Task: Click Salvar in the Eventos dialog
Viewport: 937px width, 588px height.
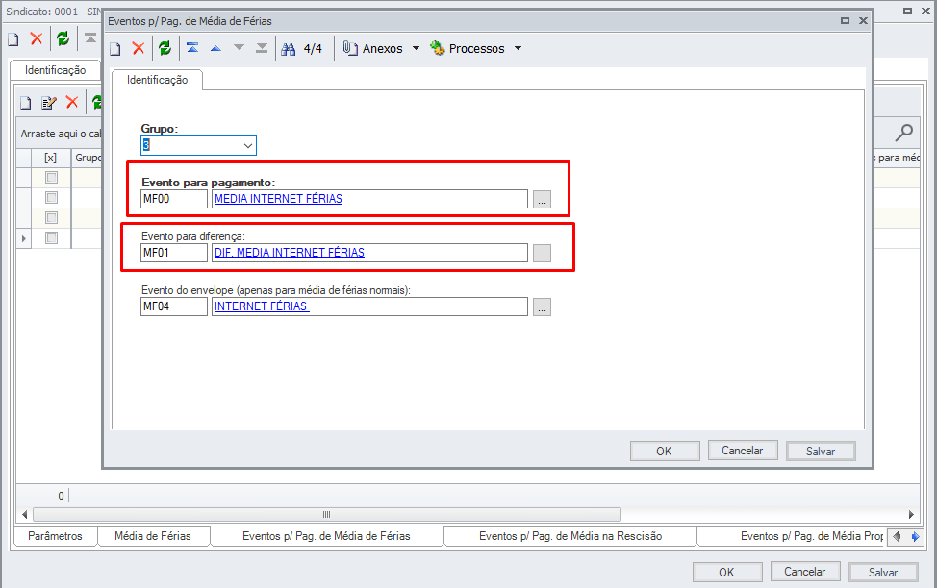Action: (x=821, y=451)
